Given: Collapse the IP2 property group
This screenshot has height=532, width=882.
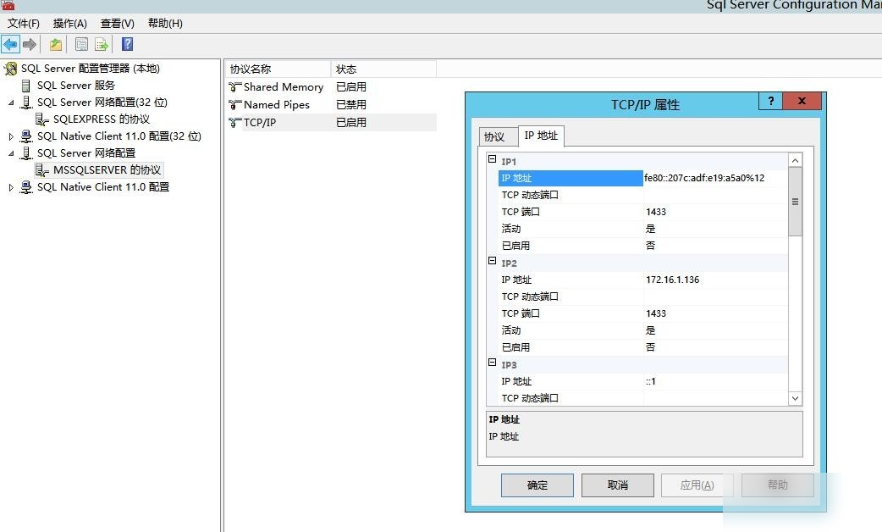Looking at the screenshot, I should 492,261.
